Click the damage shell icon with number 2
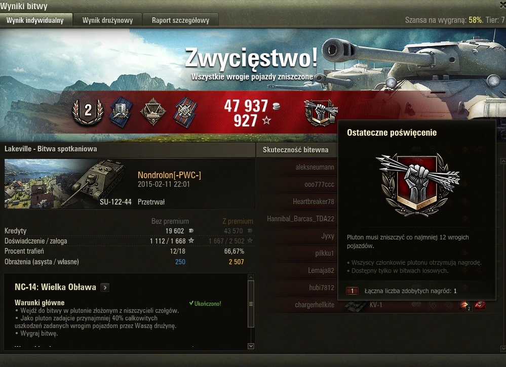Image resolution: width=506 pixels, height=367 pixels. pyautogui.click(x=465, y=305)
